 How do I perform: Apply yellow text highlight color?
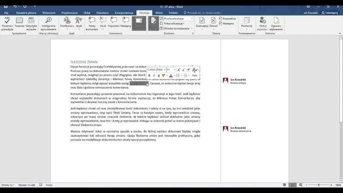coord(163,75)
